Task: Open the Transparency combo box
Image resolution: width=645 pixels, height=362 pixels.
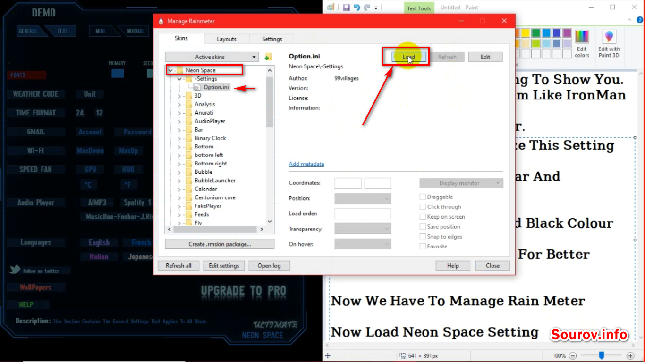Action: pyautogui.click(x=363, y=229)
